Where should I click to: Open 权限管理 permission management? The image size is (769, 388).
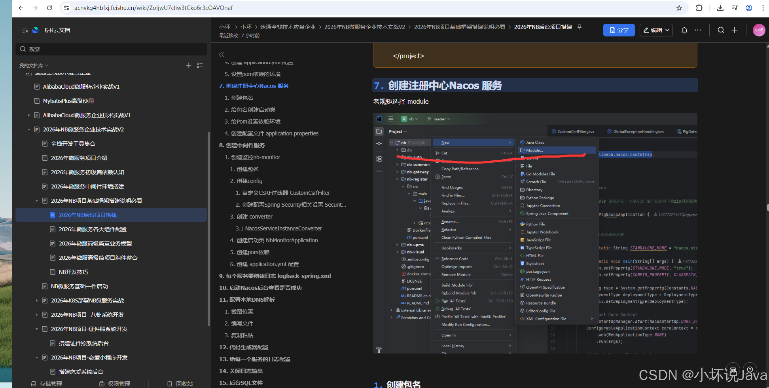point(114,383)
